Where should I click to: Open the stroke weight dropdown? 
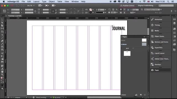105,10
